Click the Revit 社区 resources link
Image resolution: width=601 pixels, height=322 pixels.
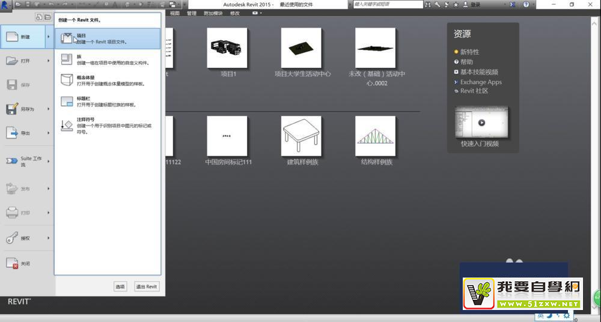[x=474, y=91]
